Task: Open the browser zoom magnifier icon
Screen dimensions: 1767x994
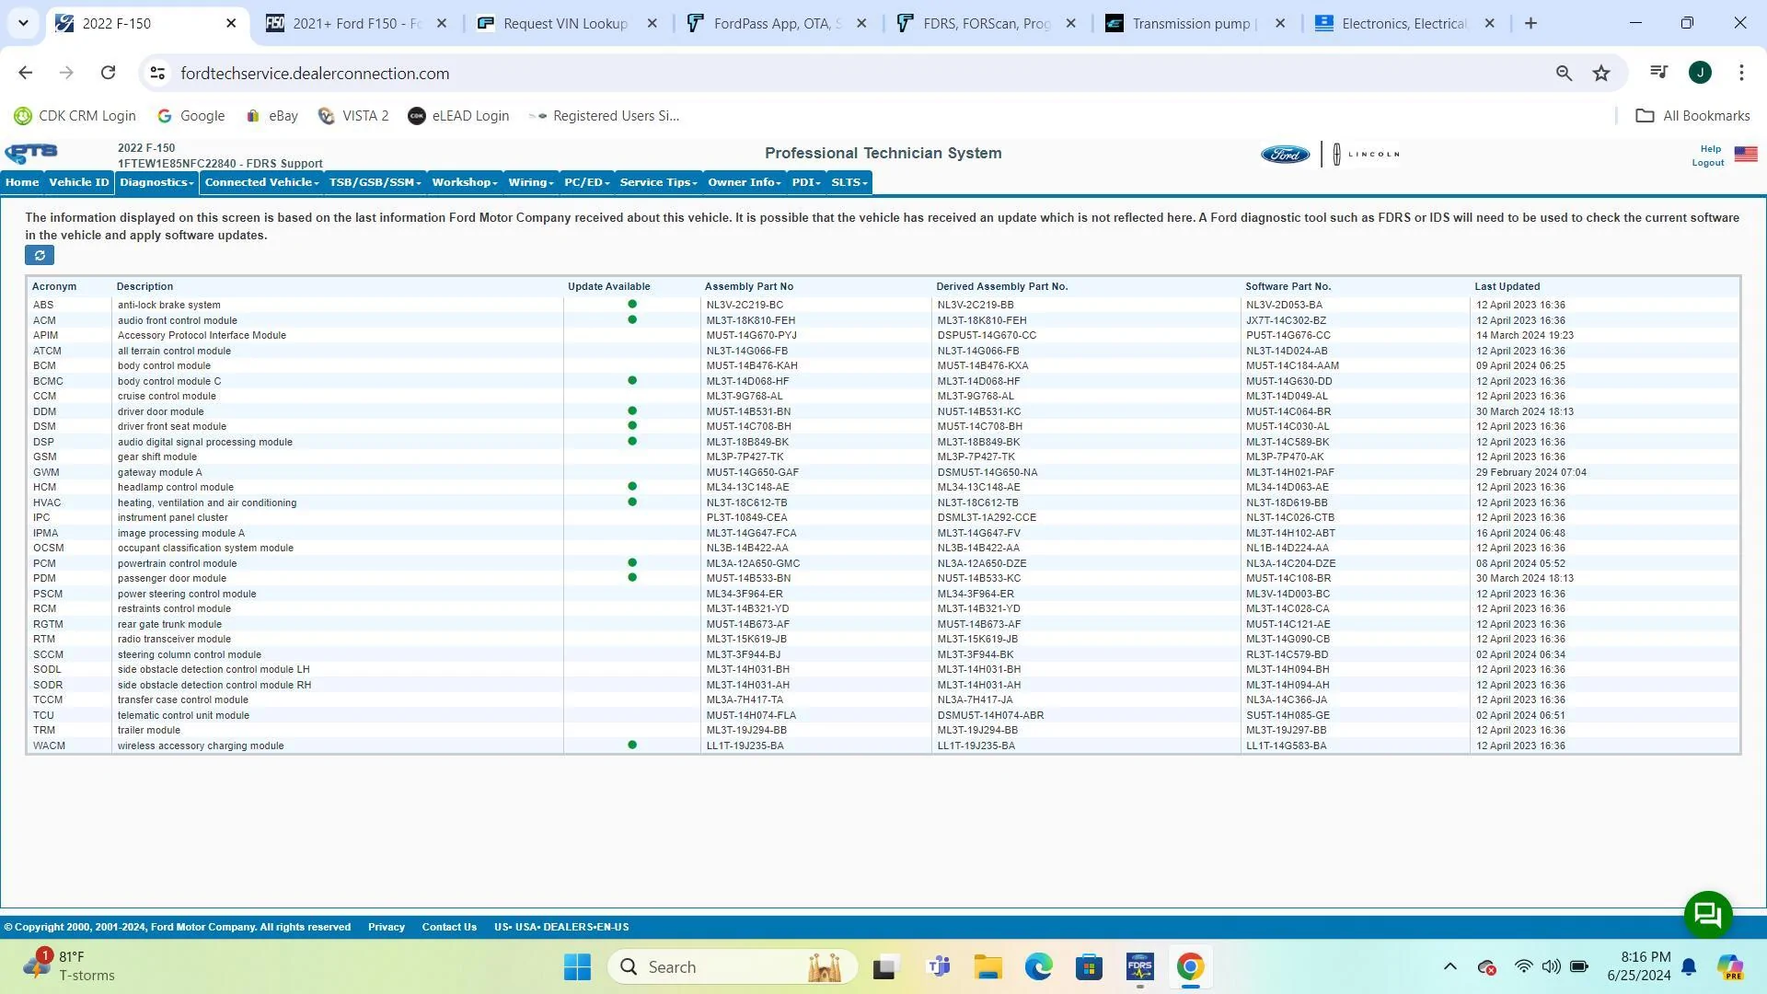Action: [1564, 73]
